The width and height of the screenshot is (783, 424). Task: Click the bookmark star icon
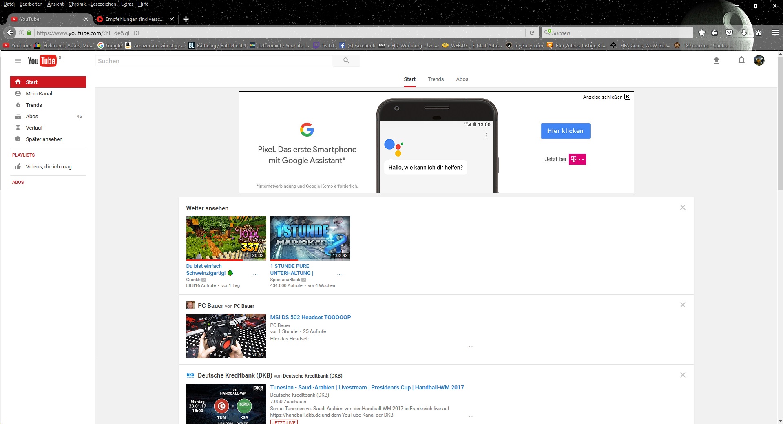point(701,33)
